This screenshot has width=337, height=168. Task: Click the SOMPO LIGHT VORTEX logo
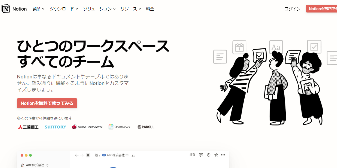click(87, 127)
